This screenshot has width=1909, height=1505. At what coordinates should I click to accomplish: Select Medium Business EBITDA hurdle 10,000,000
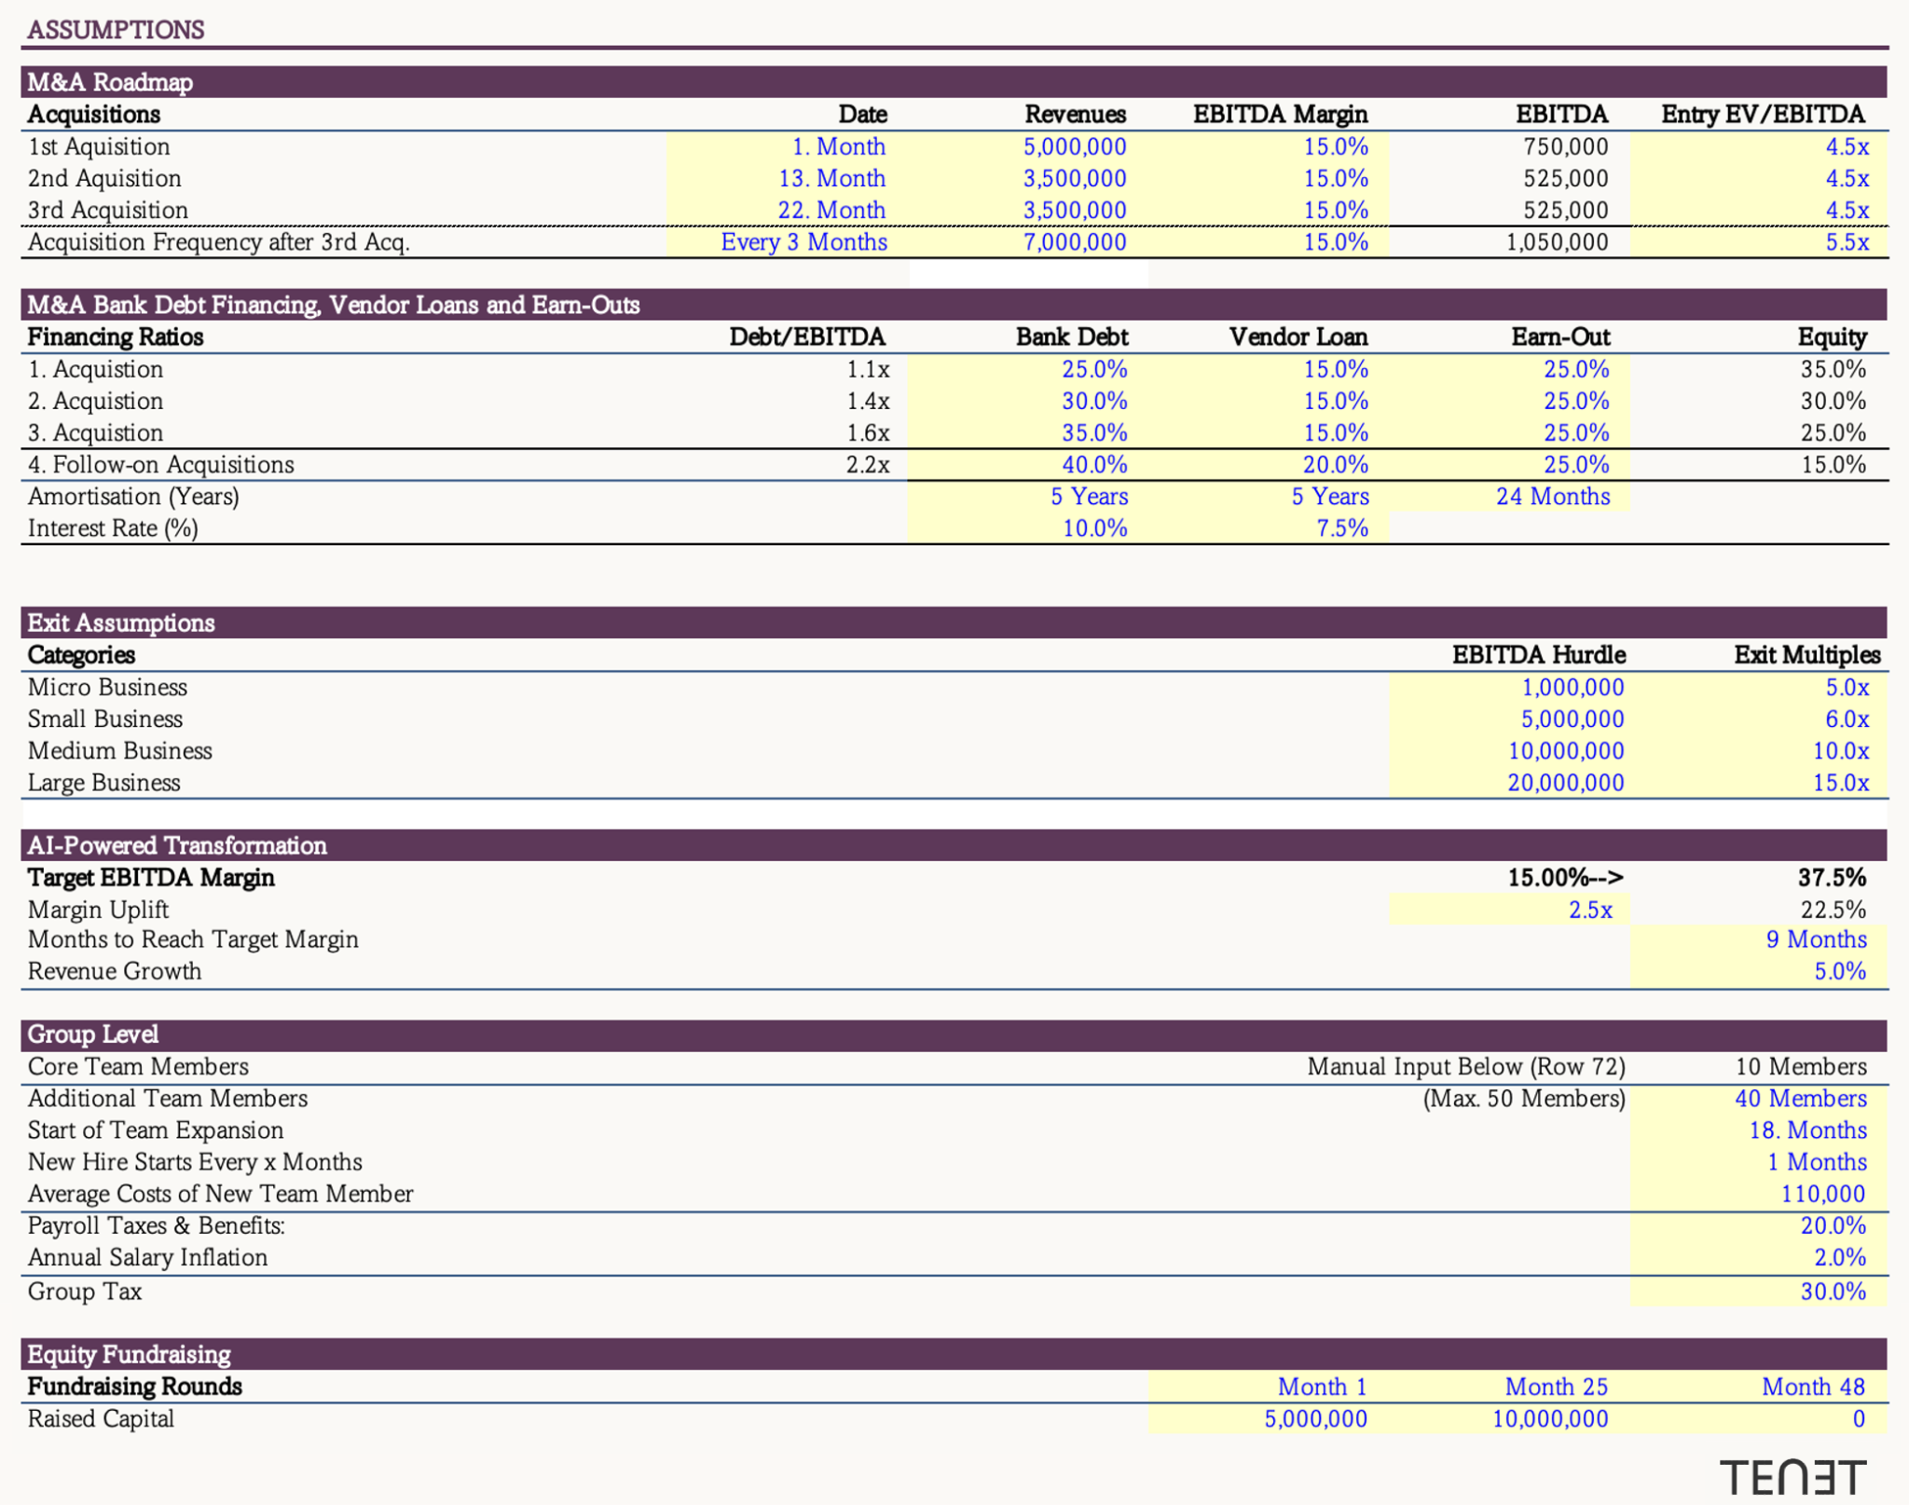[1509, 751]
